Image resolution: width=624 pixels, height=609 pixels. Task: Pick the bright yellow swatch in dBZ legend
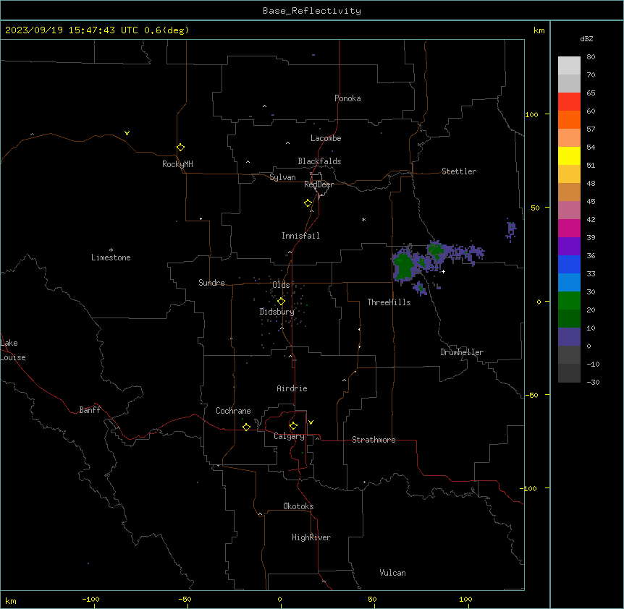point(569,156)
